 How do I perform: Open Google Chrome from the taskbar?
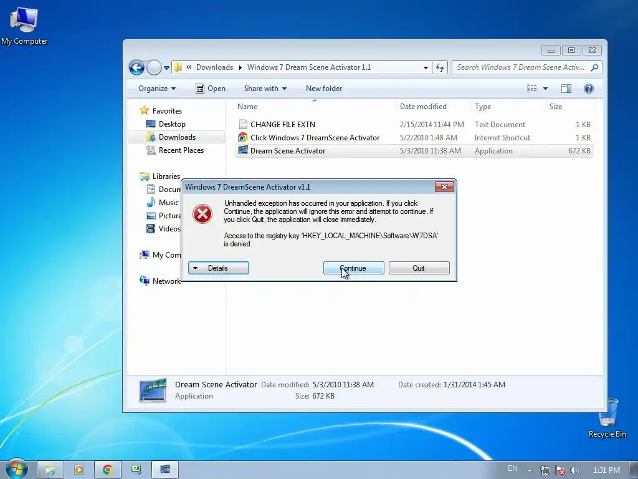(107, 470)
